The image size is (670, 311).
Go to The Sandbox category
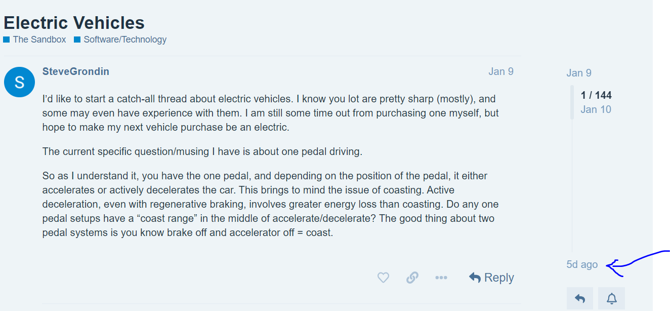[39, 40]
